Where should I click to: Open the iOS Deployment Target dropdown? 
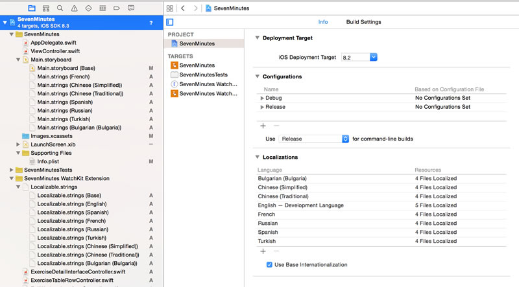pos(359,57)
